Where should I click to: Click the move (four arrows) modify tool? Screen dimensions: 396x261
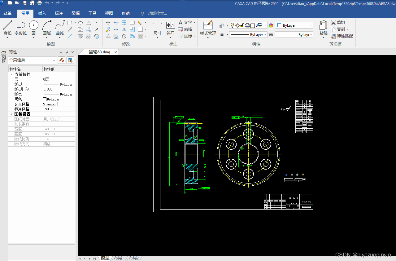(108, 23)
